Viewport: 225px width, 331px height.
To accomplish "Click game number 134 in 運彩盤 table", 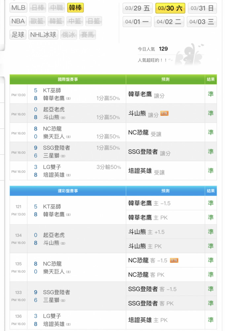I will 18,235.
